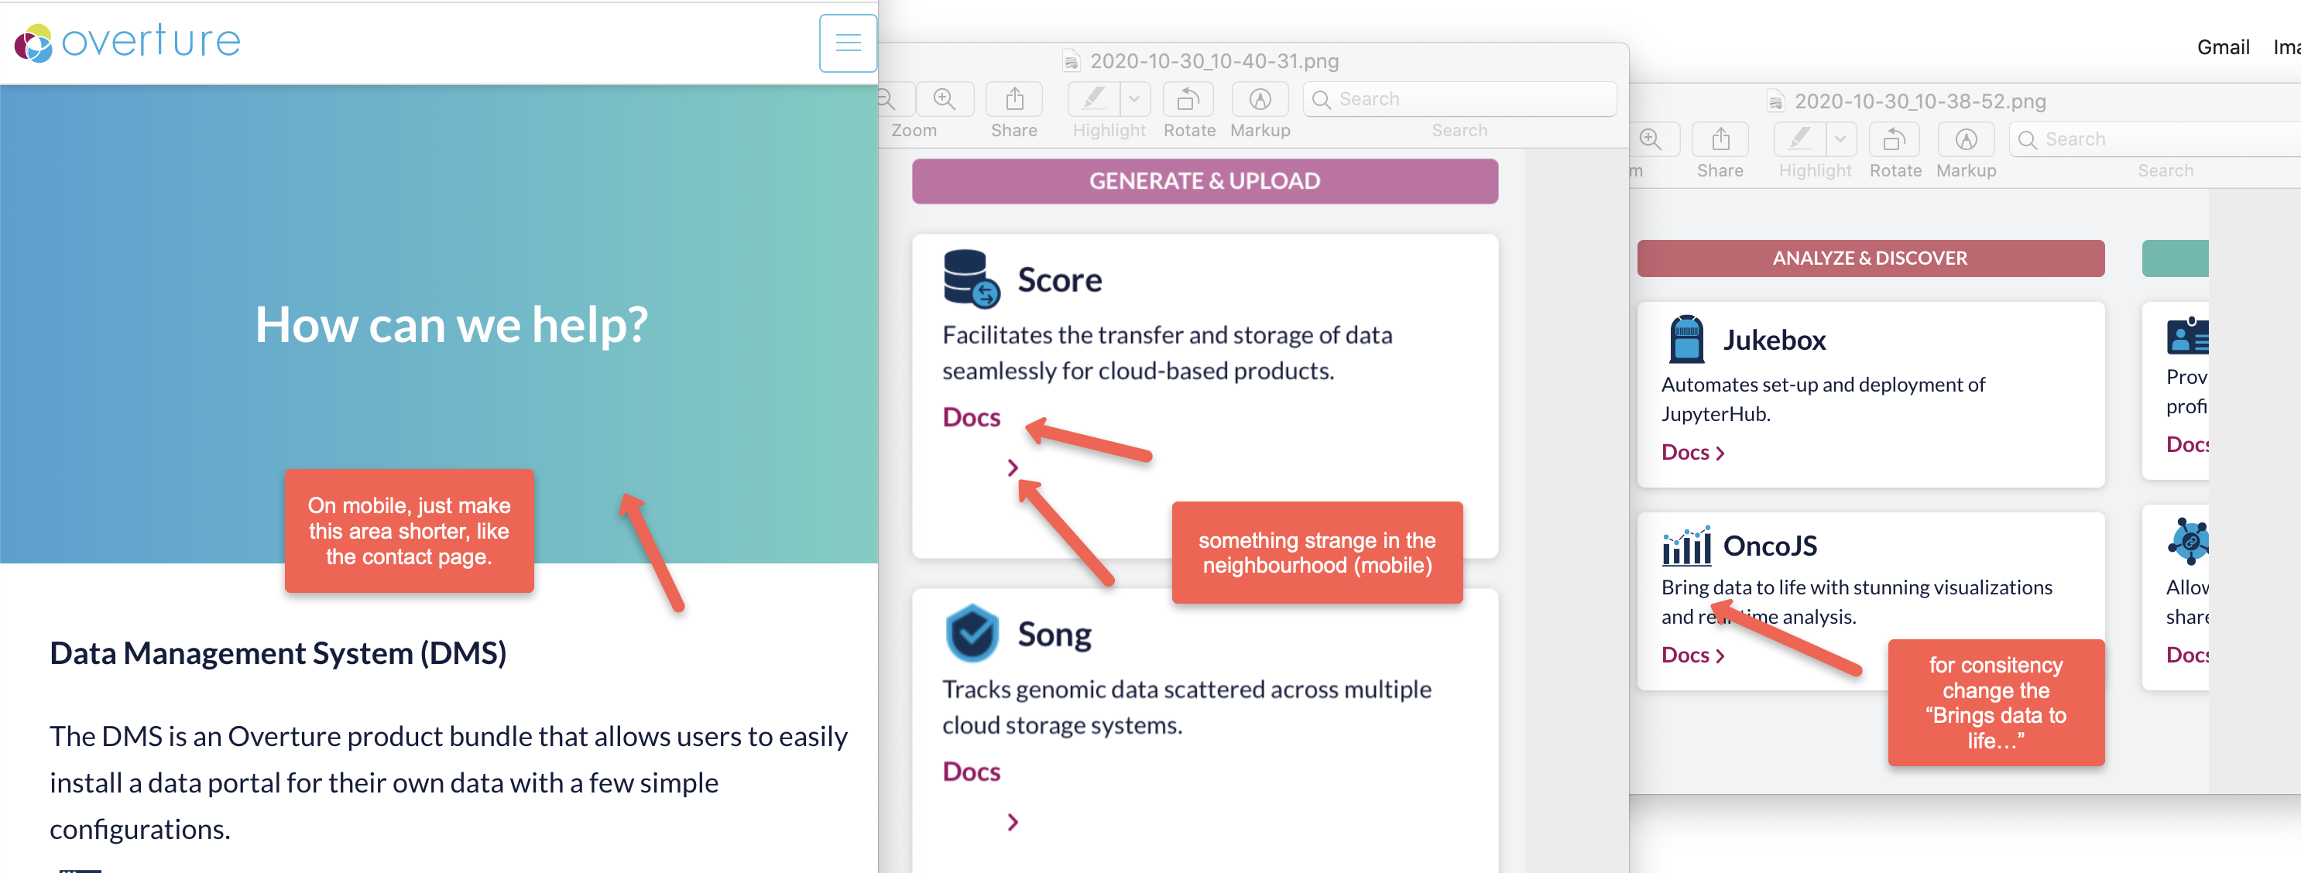
Task: Click the Song shield checkmark icon
Action: [972, 633]
